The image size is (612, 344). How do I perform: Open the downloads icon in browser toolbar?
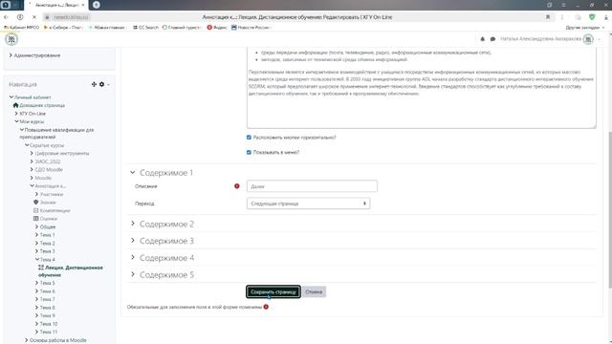click(x=606, y=17)
